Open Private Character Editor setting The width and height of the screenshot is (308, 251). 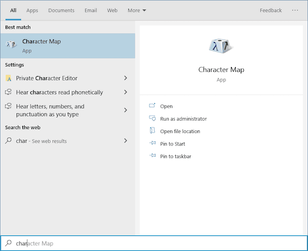coord(68,78)
